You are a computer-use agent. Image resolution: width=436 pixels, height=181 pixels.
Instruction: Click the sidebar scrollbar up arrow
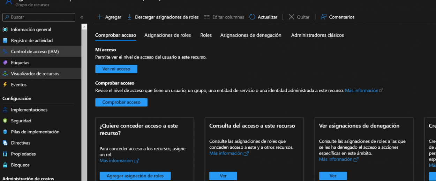coord(84,26)
